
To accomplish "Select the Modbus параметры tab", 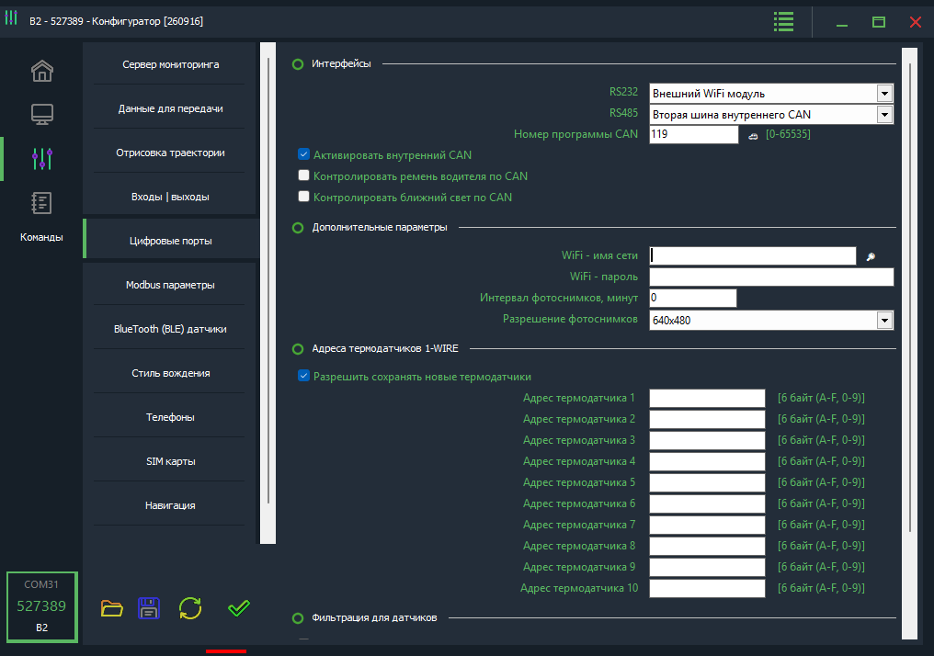I will pyautogui.click(x=170, y=285).
